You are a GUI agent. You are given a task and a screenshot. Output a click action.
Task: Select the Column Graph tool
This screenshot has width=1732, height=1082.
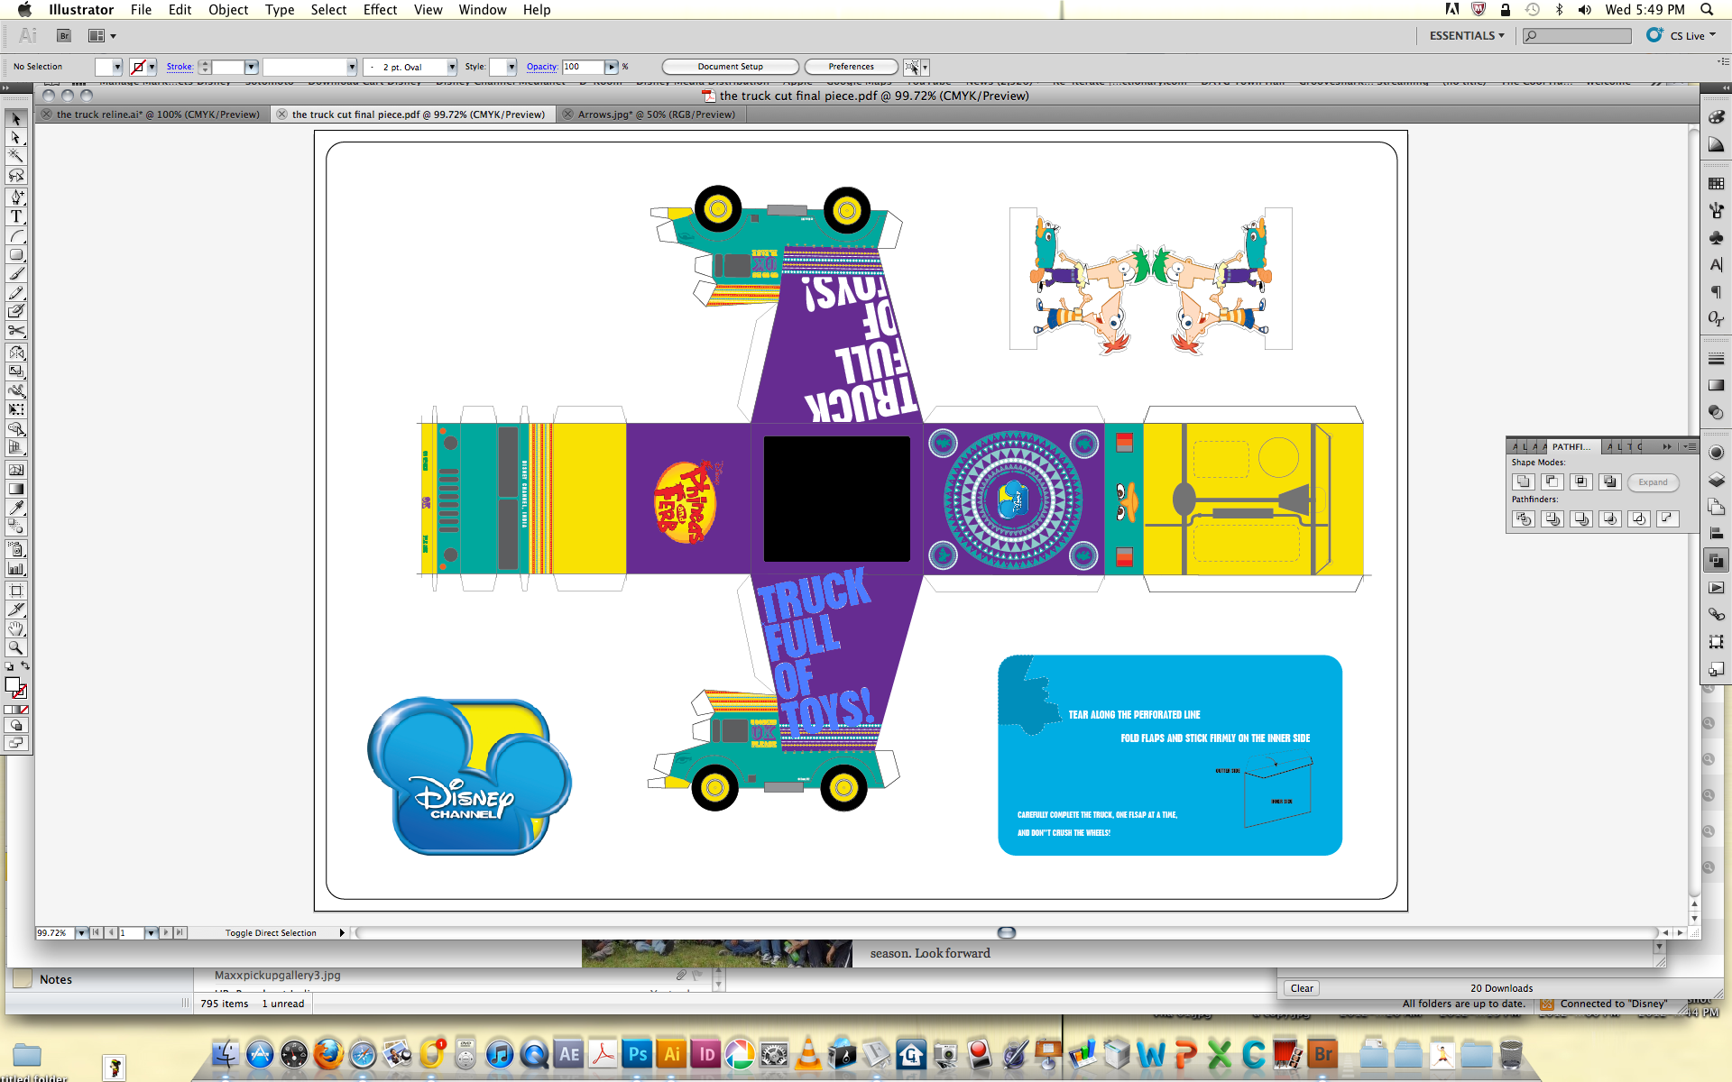15,568
